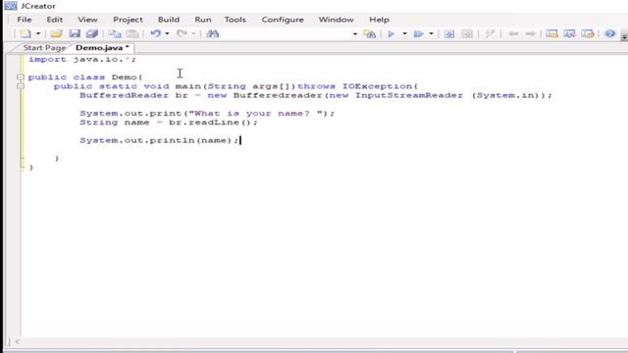Click the blue Help icon
The image size is (628, 353).
coord(610,34)
